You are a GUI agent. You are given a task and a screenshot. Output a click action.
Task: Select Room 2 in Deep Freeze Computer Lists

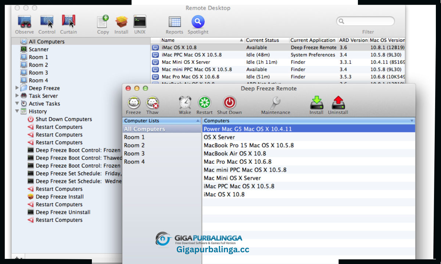(x=162, y=145)
